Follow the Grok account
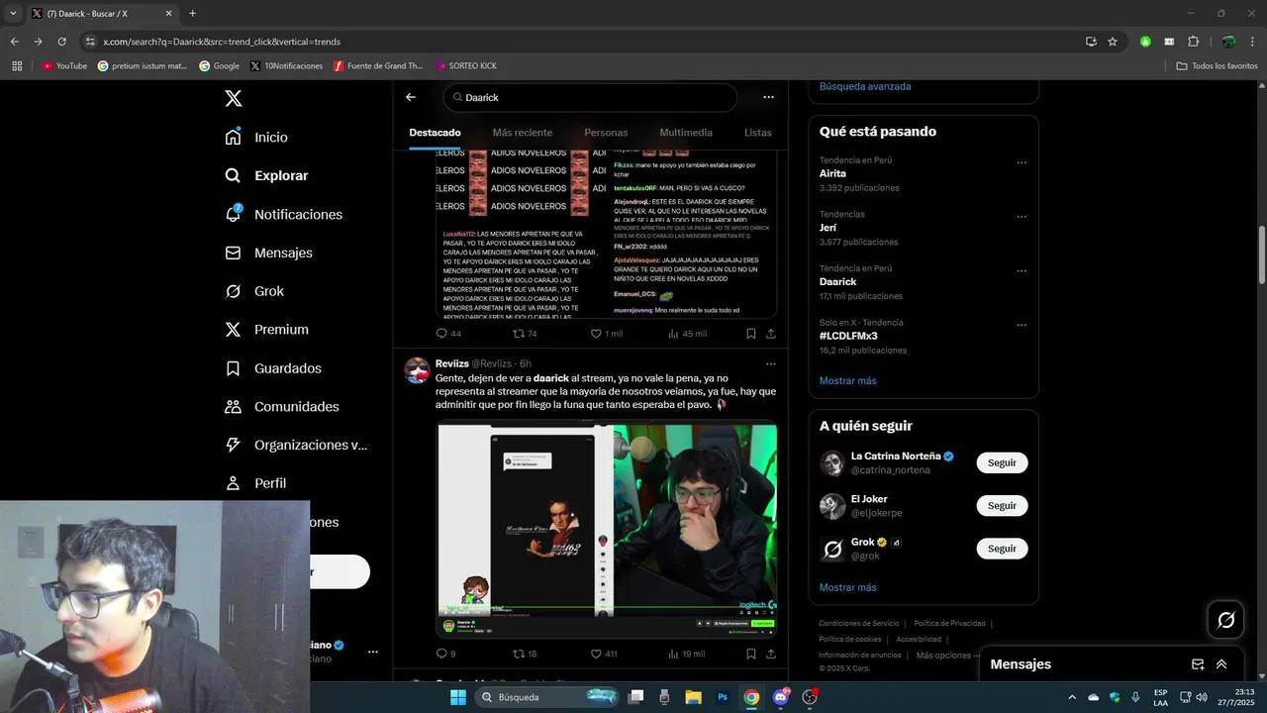1267x713 pixels. click(1002, 549)
